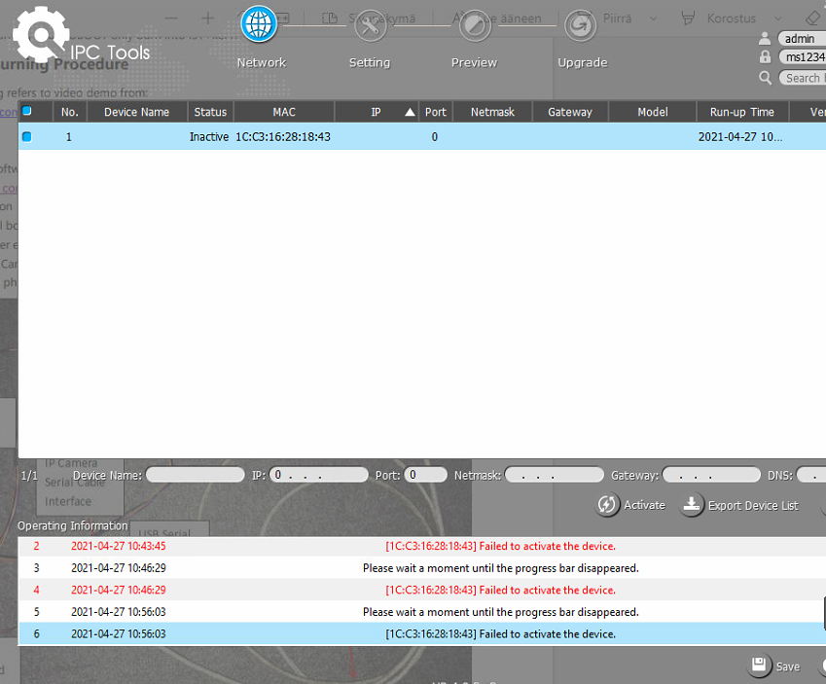Click the Run-up Time column header

pos(741,112)
